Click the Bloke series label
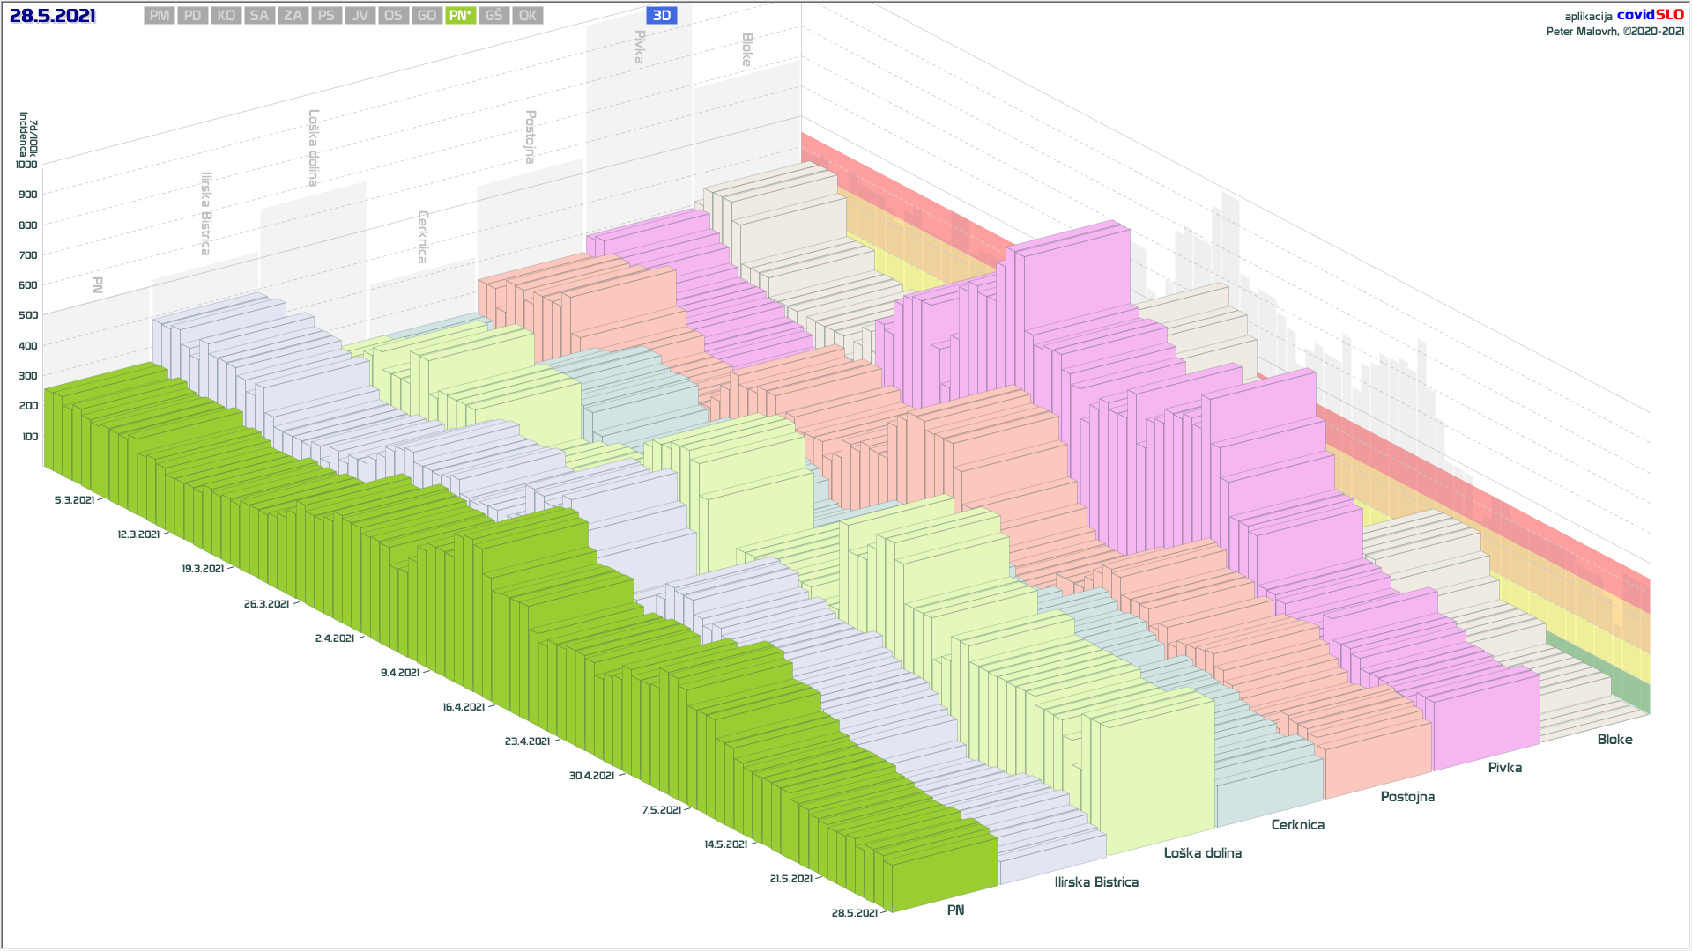The height and width of the screenshot is (951, 1692). point(1614,740)
